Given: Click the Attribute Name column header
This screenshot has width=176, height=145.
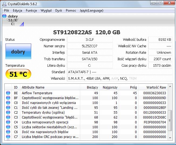Looking at the screenshot, I should [50, 87].
